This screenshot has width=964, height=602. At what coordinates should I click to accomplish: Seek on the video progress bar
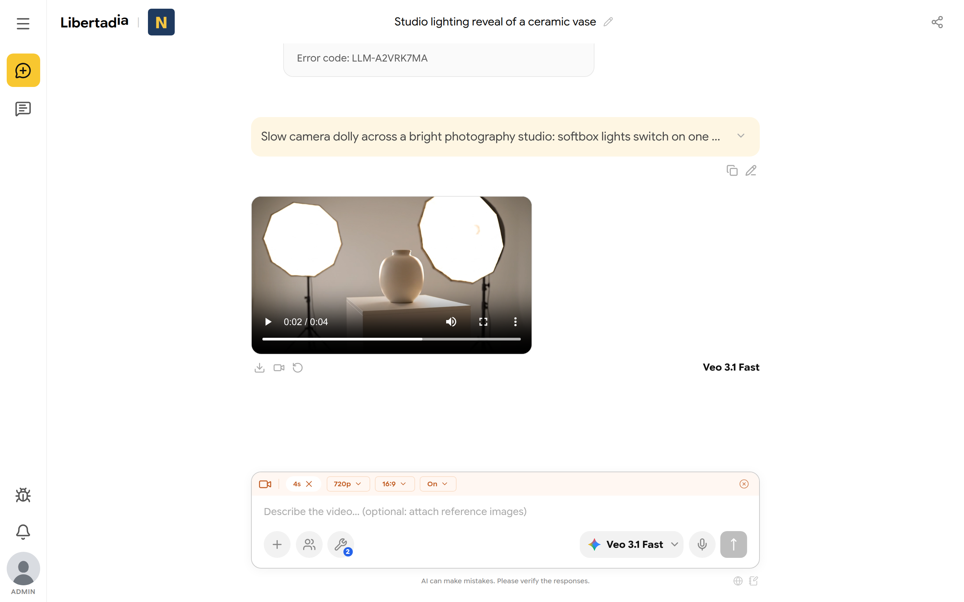click(391, 339)
